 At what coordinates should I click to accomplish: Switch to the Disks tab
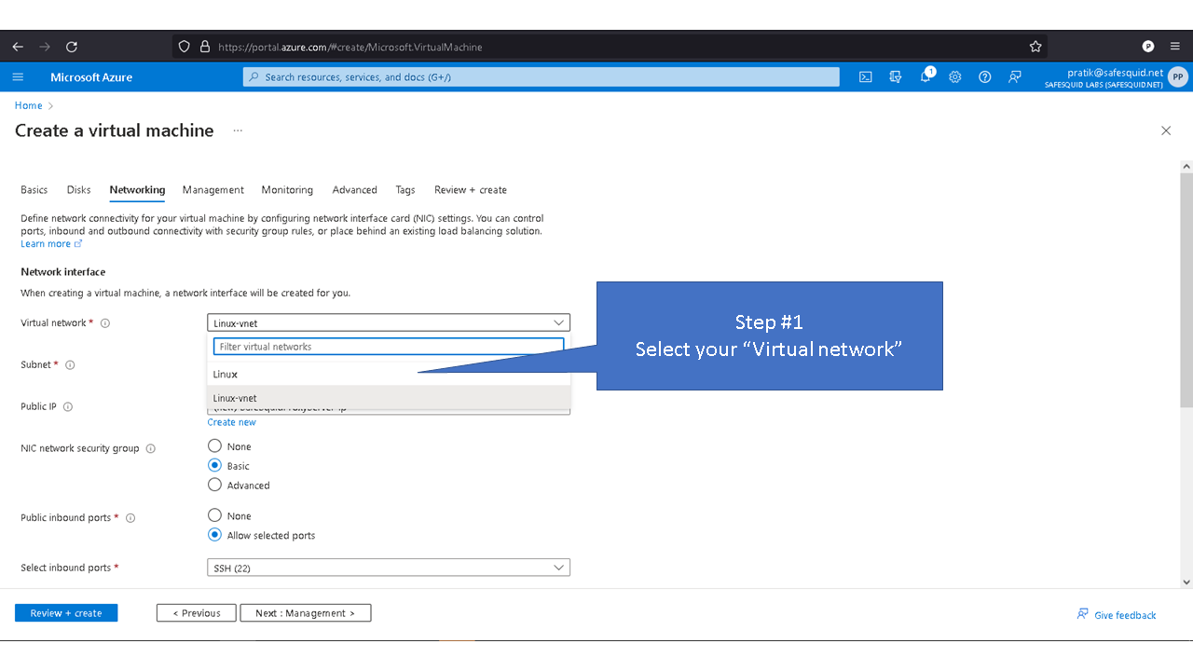[79, 190]
